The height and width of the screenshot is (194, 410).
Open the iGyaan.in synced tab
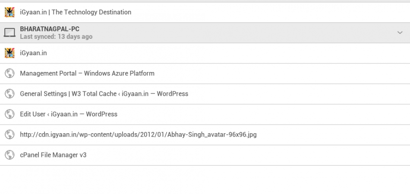[x=33, y=53]
